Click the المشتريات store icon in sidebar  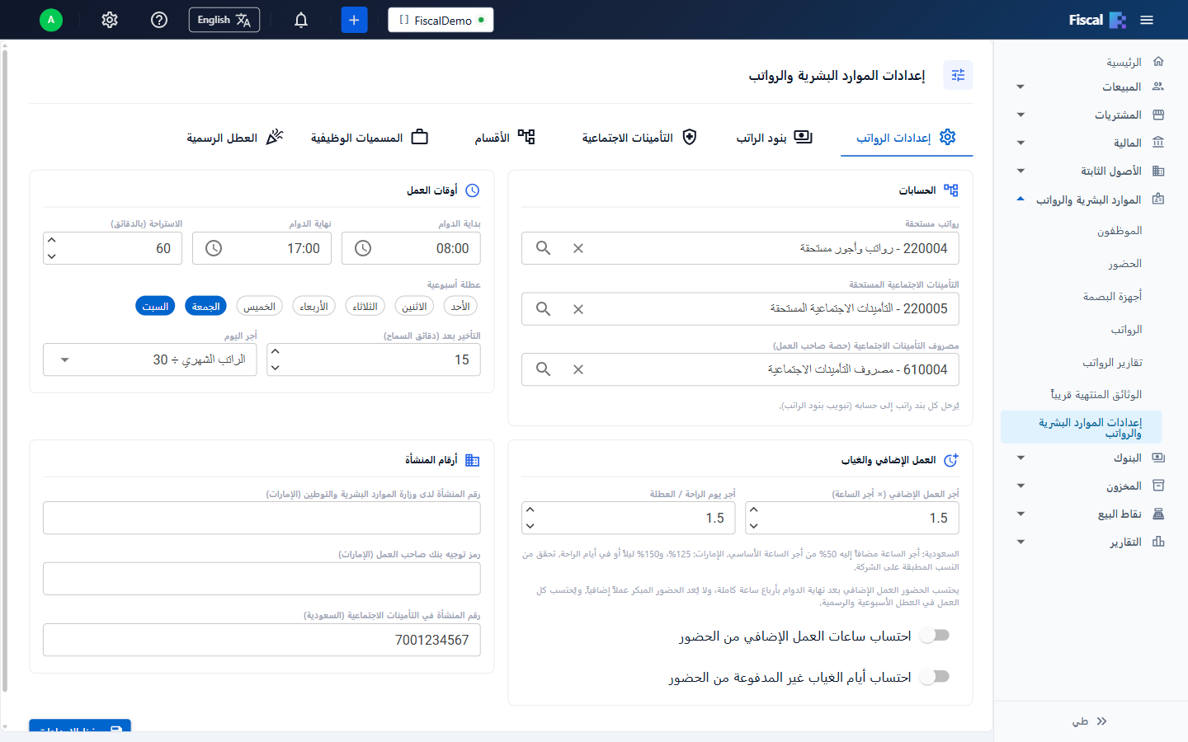pyautogui.click(x=1158, y=115)
